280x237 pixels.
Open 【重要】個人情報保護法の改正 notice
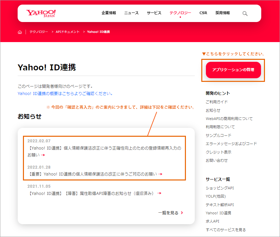(93, 174)
